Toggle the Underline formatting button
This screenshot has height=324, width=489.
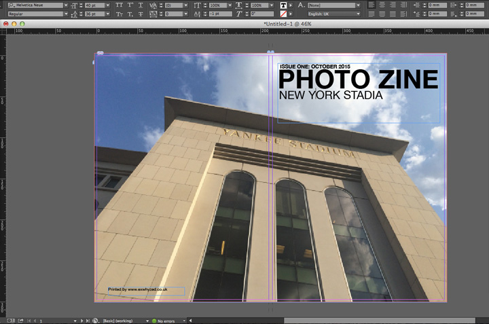(x=141, y=5)
